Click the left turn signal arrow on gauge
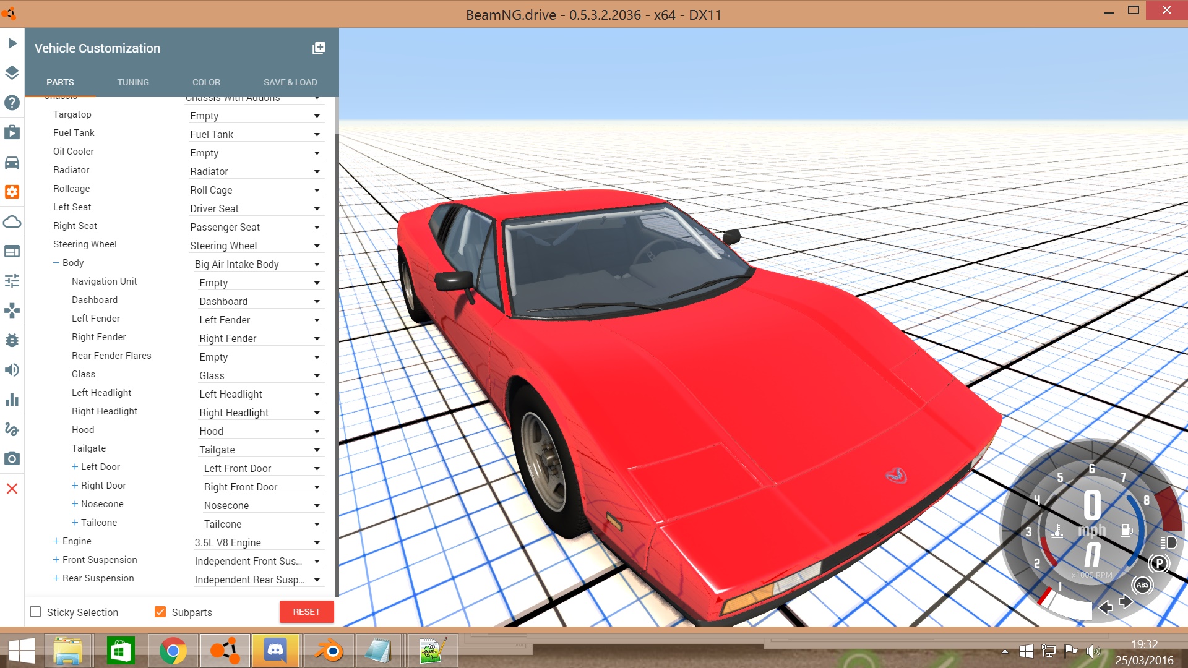The image size is (1188, 668). pos(1106,607)
